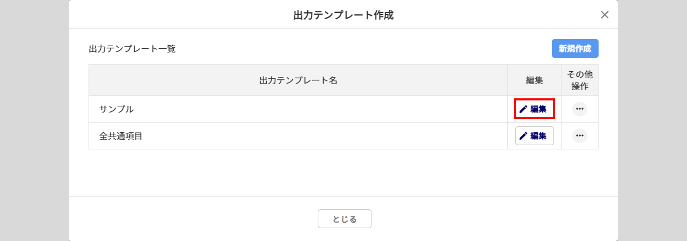687x241 pixels.
Task: Open the three-dot menu for 全共通項目
Action: pos(579,136)
